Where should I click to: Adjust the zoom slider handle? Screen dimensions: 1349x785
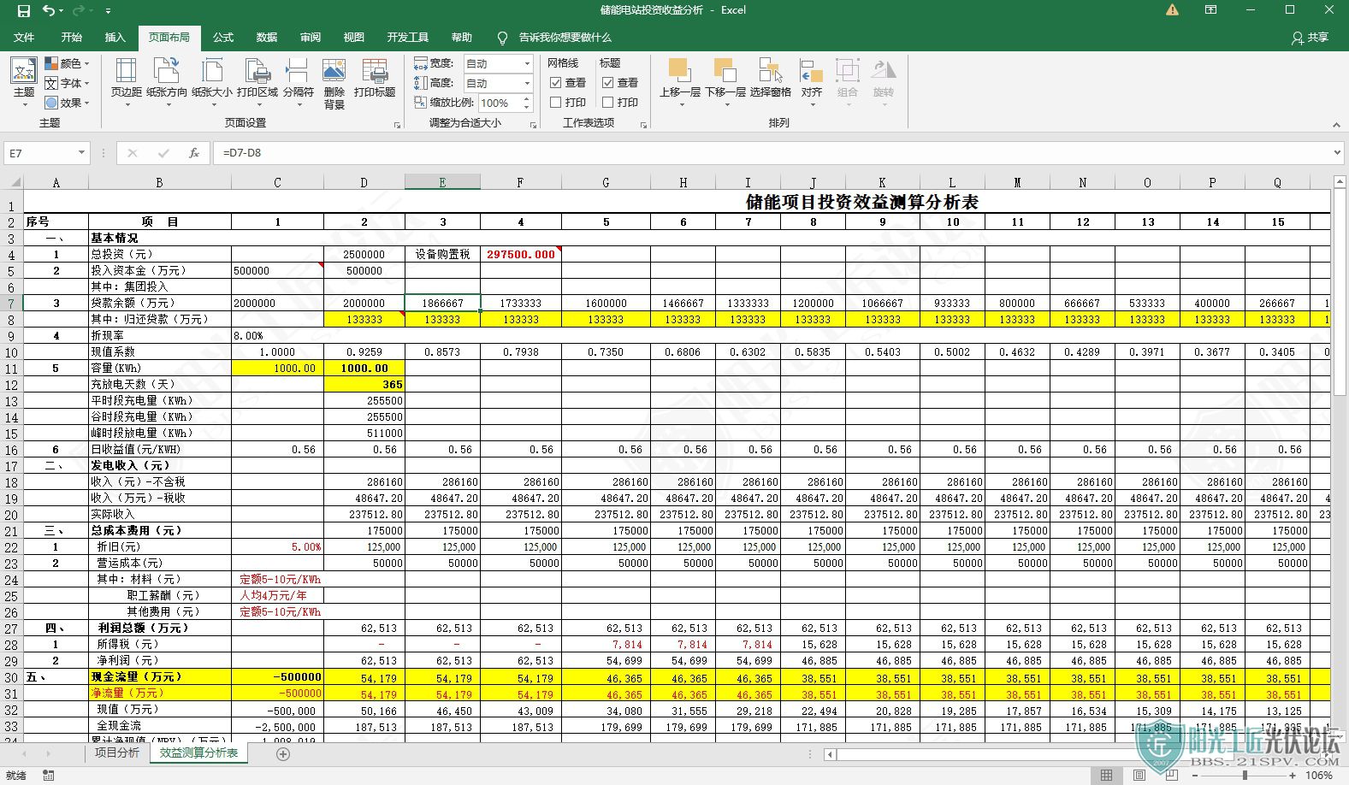[x=1245, y=776]
